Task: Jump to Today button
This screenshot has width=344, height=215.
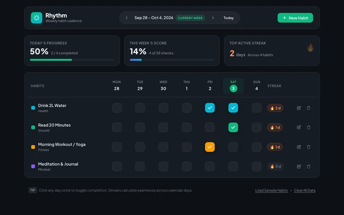Action: (x=228, y=18)
